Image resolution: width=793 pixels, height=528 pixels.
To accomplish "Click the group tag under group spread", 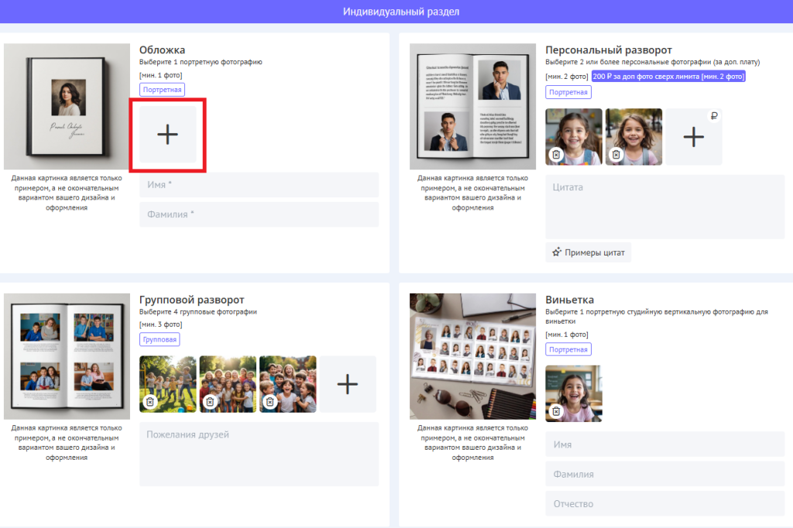I will pyautogui.click(x=160, y=339).
